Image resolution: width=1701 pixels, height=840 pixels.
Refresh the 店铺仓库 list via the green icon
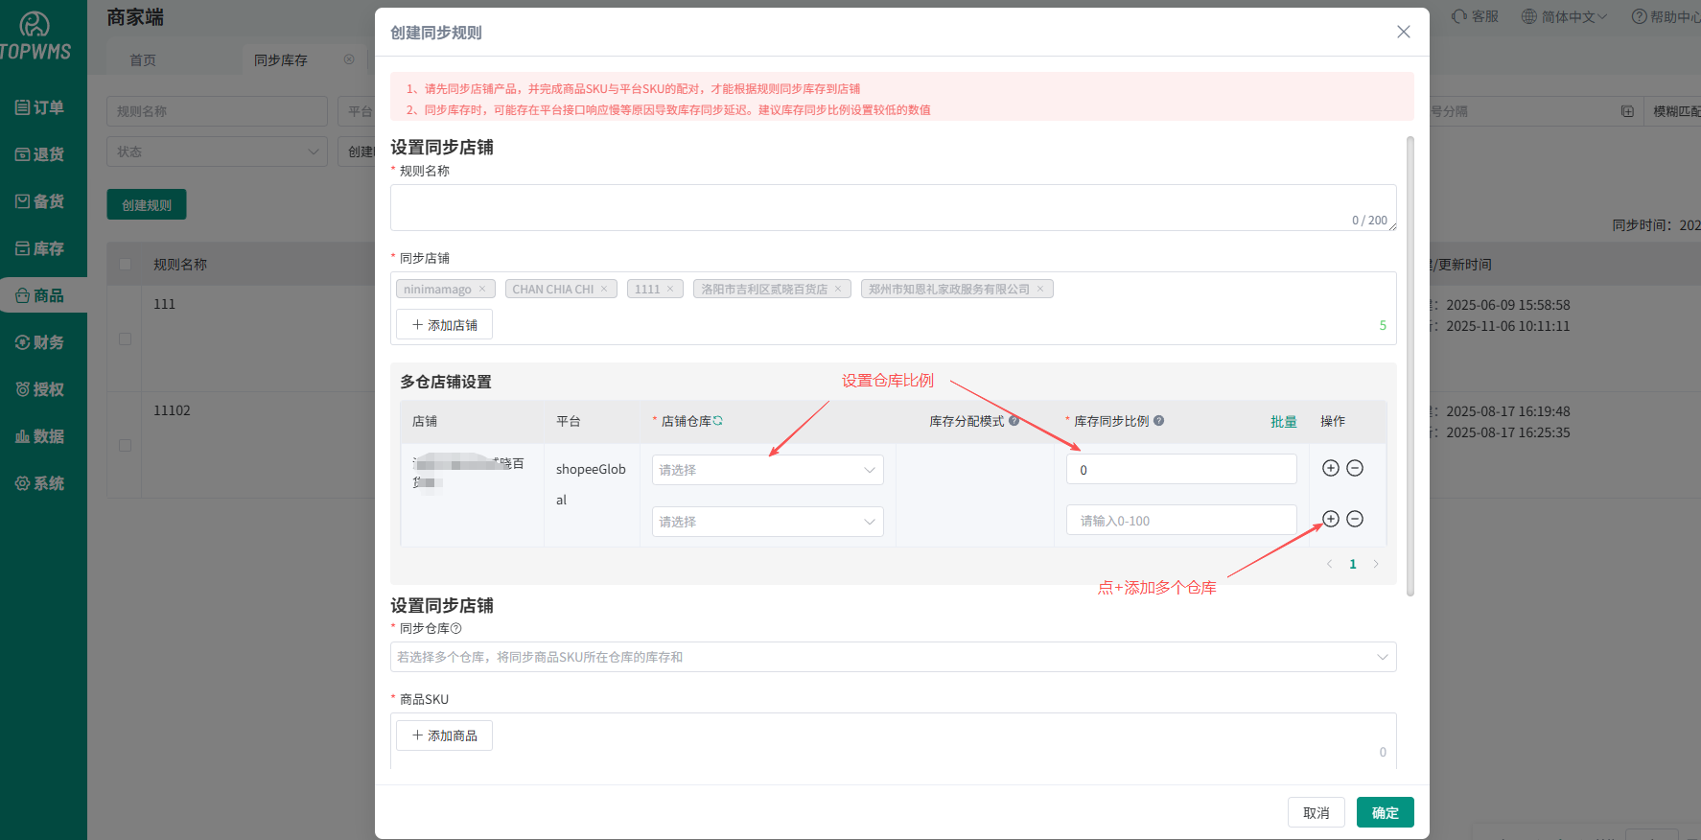(x=718, y=421)
